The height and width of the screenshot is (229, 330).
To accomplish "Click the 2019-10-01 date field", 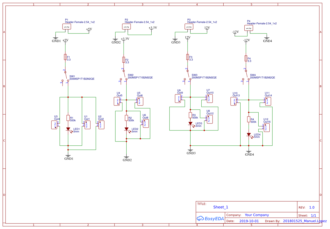I will (x=249, y=221).
